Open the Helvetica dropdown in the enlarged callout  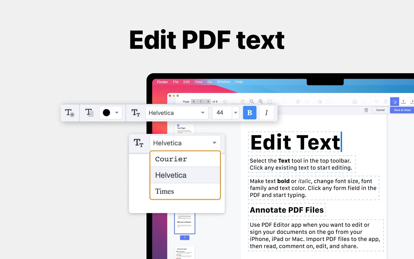click(x=185, y=143)
